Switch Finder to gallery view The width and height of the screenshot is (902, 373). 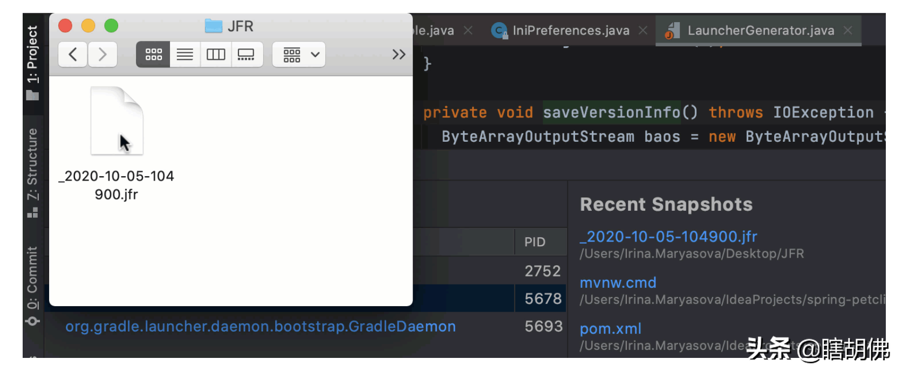click(247, 54)
